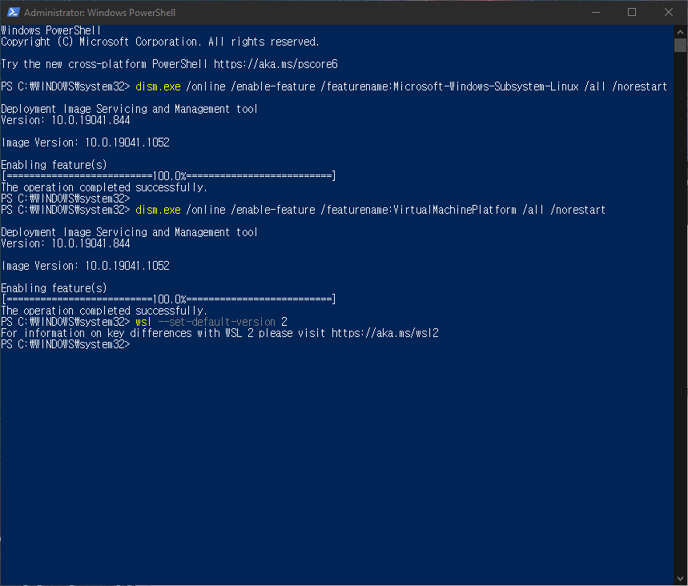
Task: Click 'Microsoft-Windows-Subsystem-Linux' feature name text
Action: [485, 86]
